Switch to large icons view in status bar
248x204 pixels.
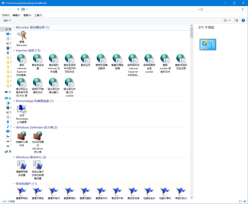[x=245, y=201]
